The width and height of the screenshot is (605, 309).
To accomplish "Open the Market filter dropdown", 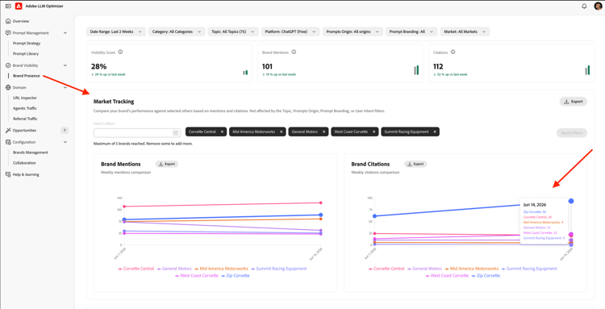I will point(465,31).
